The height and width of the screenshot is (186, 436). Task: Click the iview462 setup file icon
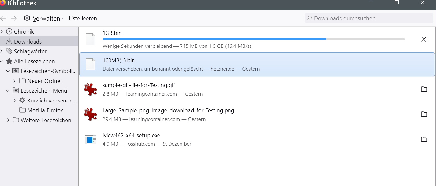tap(90, 139)
